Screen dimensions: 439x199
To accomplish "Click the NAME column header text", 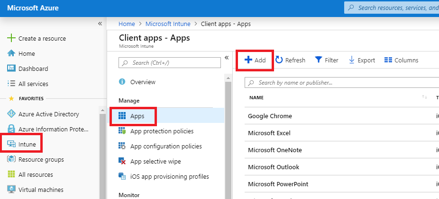I will point(256,97).
